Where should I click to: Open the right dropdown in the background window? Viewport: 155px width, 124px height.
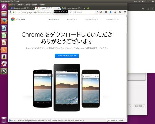[x=139, y=106]
